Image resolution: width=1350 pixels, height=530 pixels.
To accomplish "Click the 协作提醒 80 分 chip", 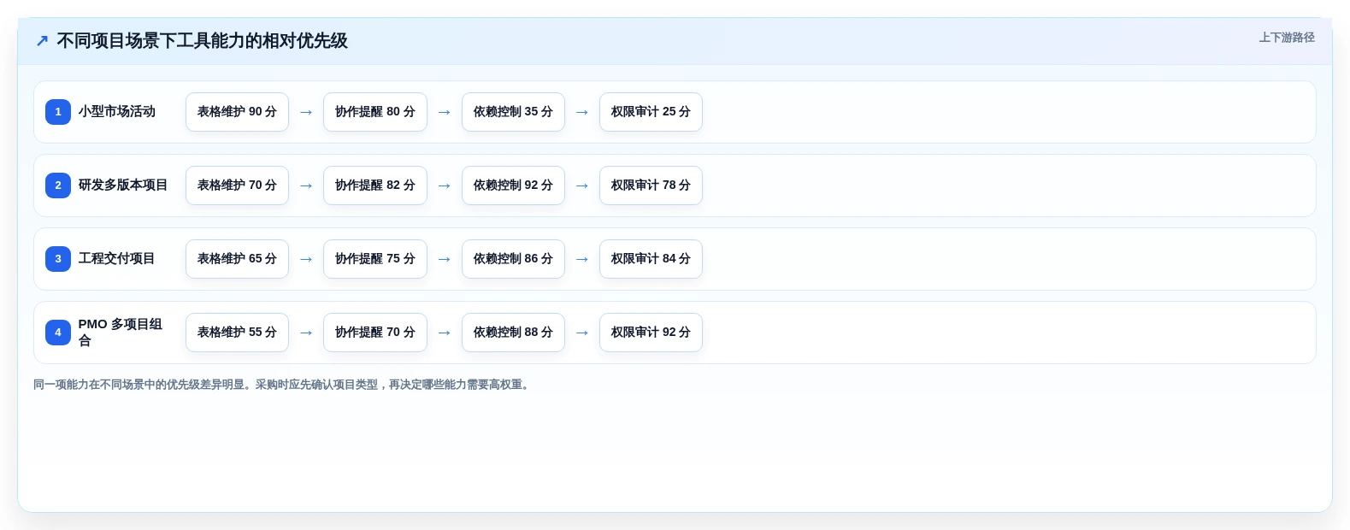I will [x=375, y=112].
